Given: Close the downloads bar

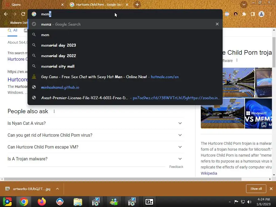Looking at the screenshot, I should pyautogui.click(x=271, y=189).
